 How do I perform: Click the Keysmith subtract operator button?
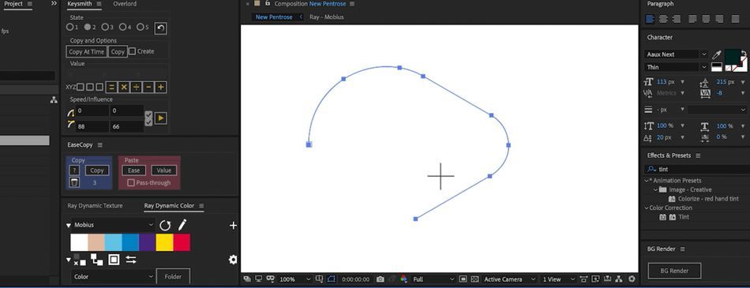tap(148, 87)
